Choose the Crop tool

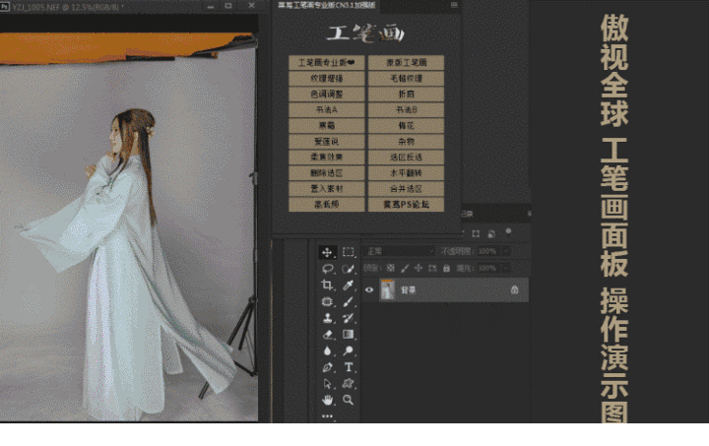[327, 286]
